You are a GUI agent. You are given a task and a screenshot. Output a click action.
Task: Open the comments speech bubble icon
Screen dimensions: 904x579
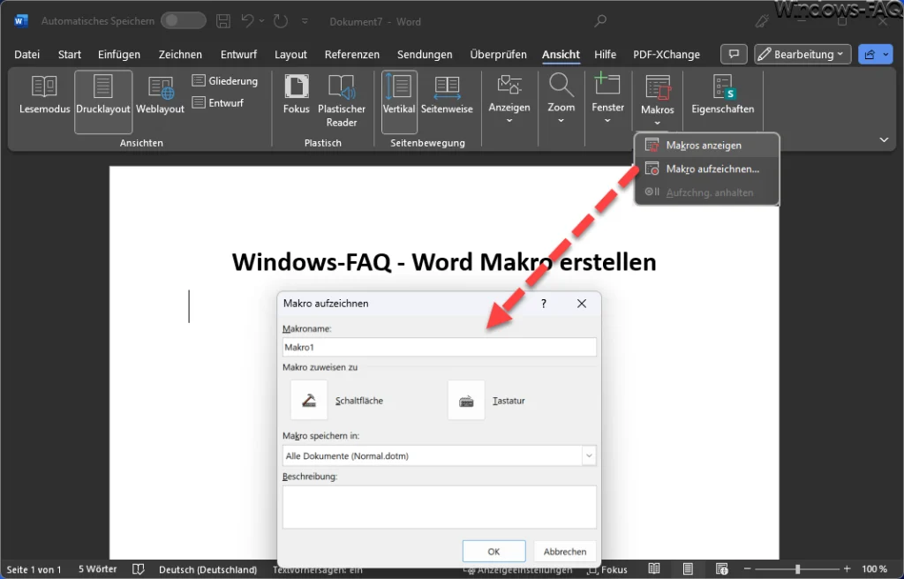pos(734,54)
